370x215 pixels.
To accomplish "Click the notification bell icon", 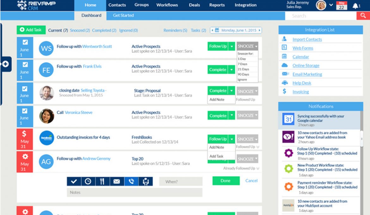I will click(x=355, y=5).
